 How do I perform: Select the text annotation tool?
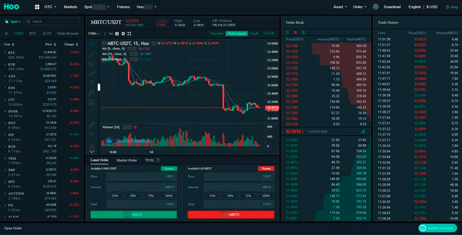pyautogui.click(x=92, y=83)
